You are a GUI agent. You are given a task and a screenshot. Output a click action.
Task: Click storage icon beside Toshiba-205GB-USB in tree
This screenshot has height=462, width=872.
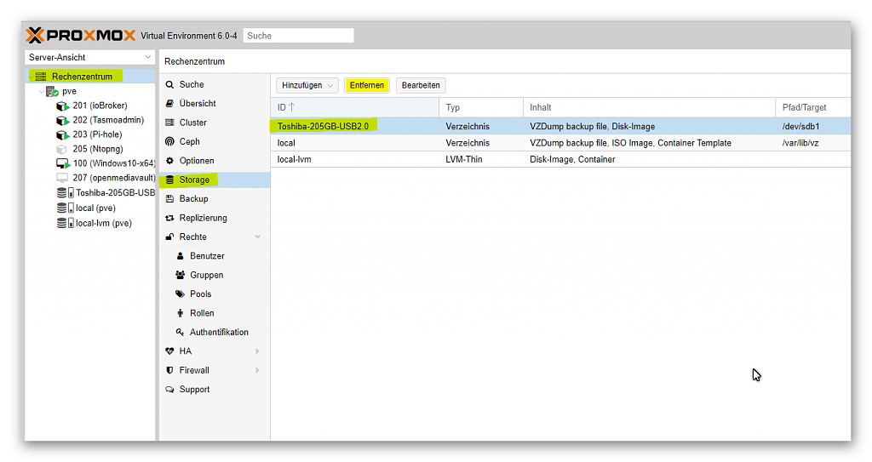click(x=65, y=193)
